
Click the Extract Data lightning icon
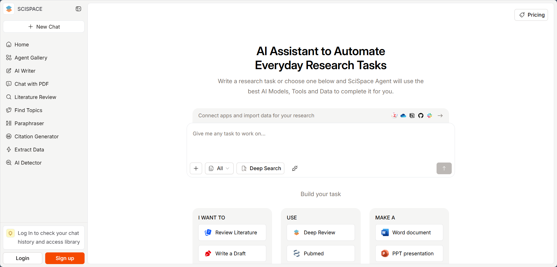[x=9, y=150]
